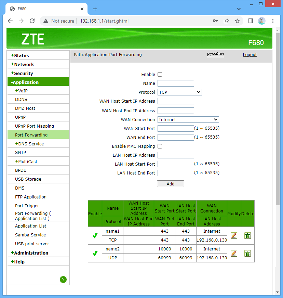Click the ZTE logo
Viewport: 283px width, 298px height.
click(x=33, y=39)
